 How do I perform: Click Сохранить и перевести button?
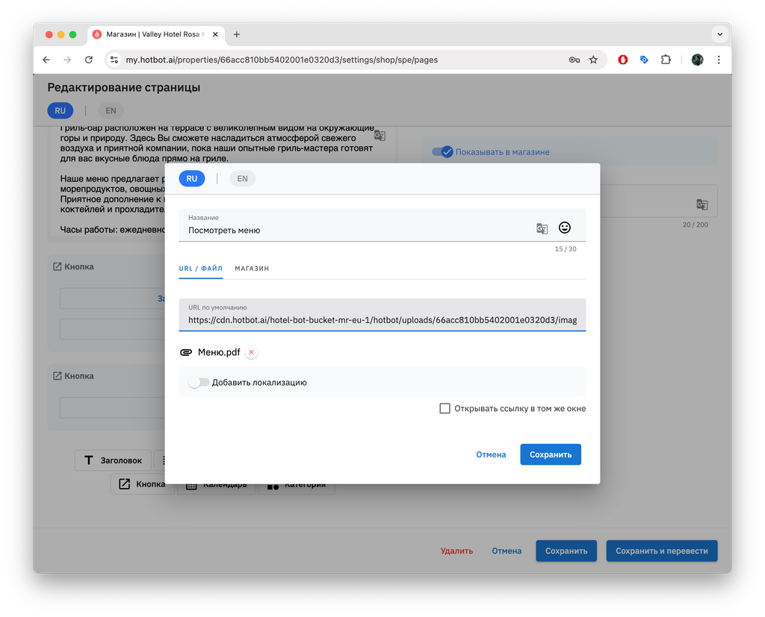tap(662, 551)
